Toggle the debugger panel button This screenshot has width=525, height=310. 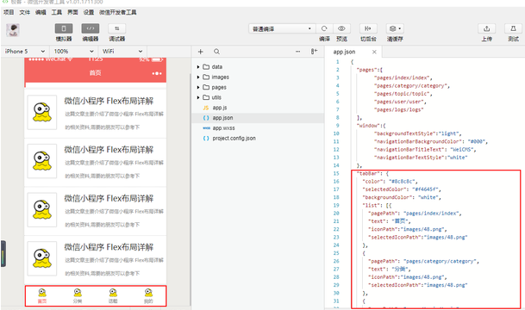pos(117,28)
